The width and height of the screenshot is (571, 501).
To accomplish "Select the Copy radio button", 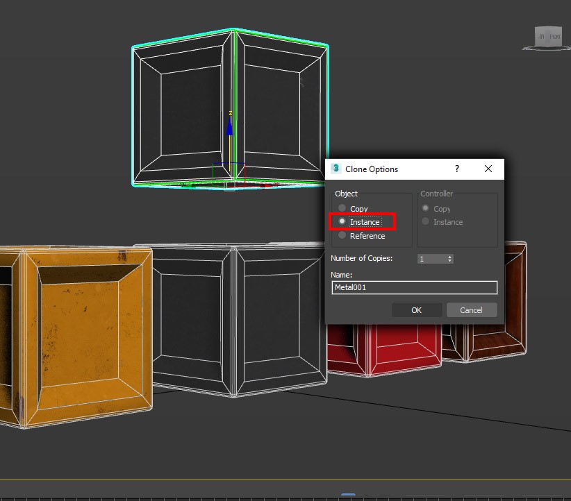I will click(x=342, y=207).
